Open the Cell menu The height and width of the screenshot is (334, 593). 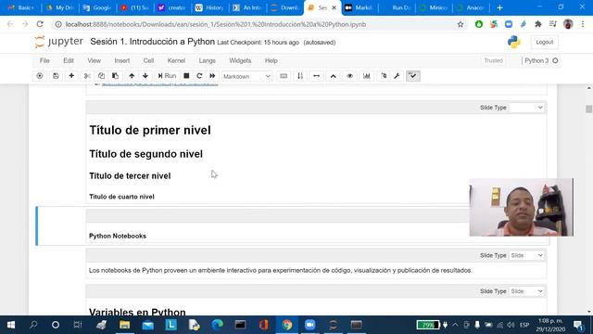148,60
